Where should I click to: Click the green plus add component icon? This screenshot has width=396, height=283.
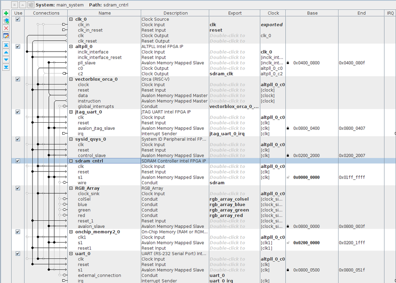(6, 13)
